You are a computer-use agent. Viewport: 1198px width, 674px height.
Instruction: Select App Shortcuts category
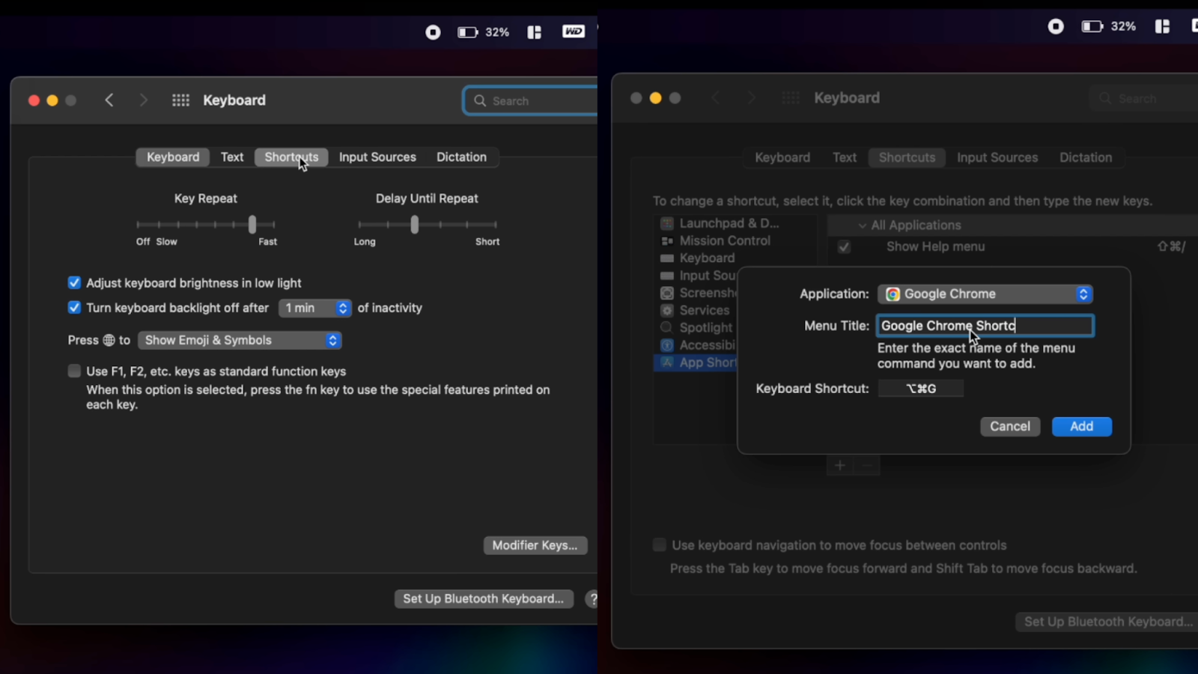pos(696,362)
